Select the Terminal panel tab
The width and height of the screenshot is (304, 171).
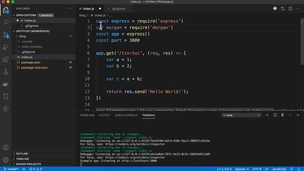(x=149, y=115)
